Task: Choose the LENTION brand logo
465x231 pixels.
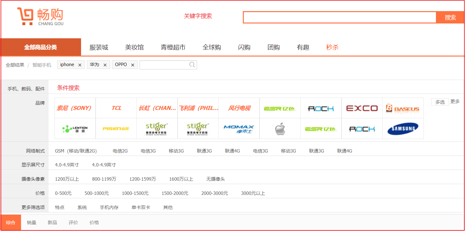Action: (75, 129)
